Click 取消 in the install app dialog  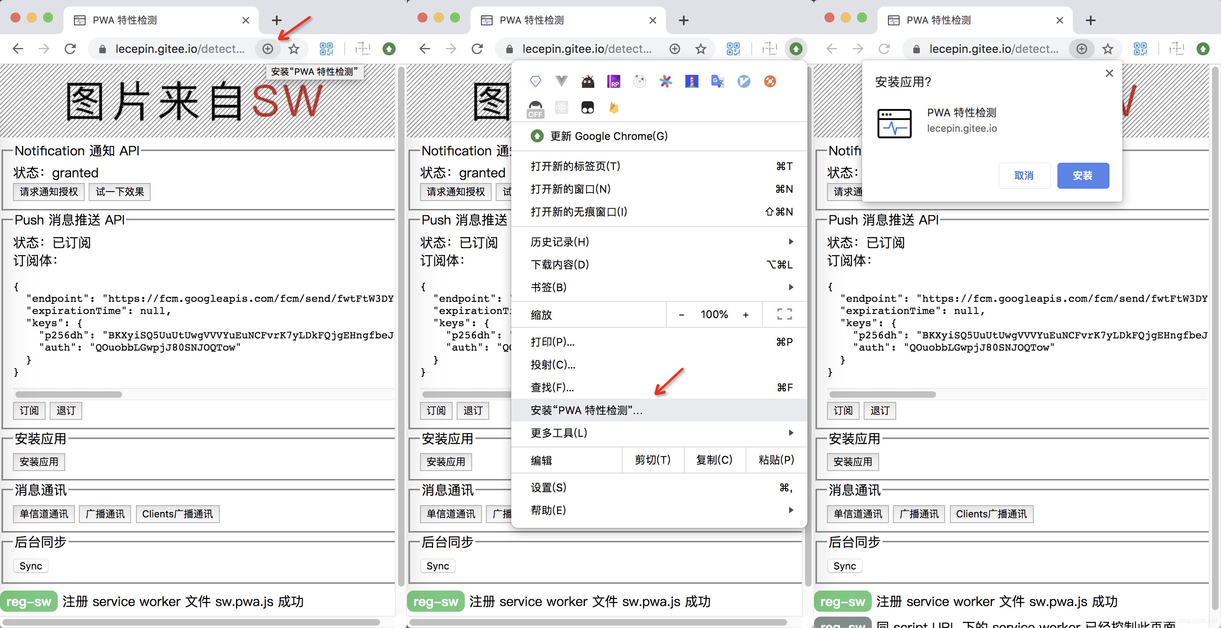pyautogui.click(x=1024, y=176)
